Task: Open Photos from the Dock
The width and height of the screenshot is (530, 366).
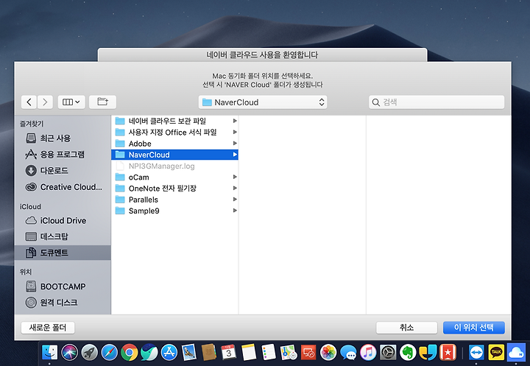Action: click(x=328, y=353)
